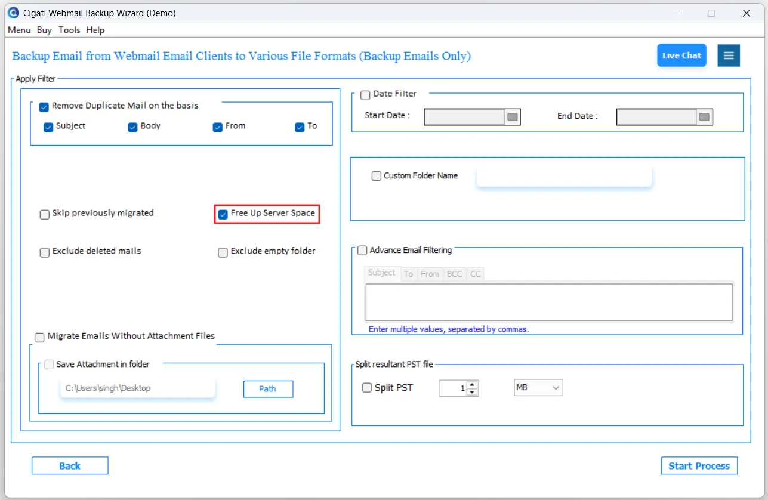
Task: Check Save Attachment in folder
Action: tap(49, 365)
